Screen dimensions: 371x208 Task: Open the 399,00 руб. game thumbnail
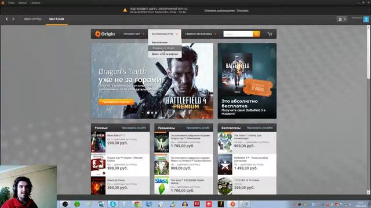pos(225,186)
